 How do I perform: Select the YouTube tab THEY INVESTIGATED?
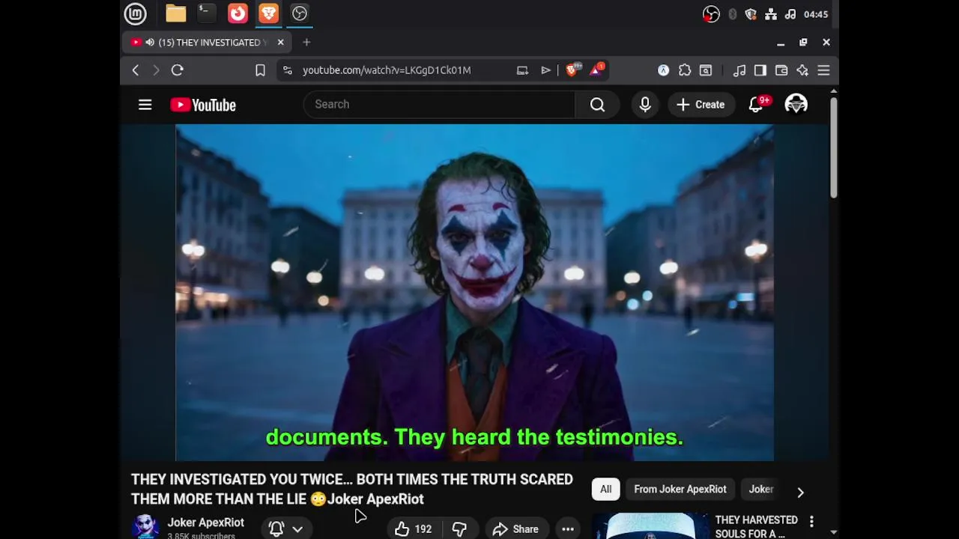pyautogui.click(x=208, y=43)
